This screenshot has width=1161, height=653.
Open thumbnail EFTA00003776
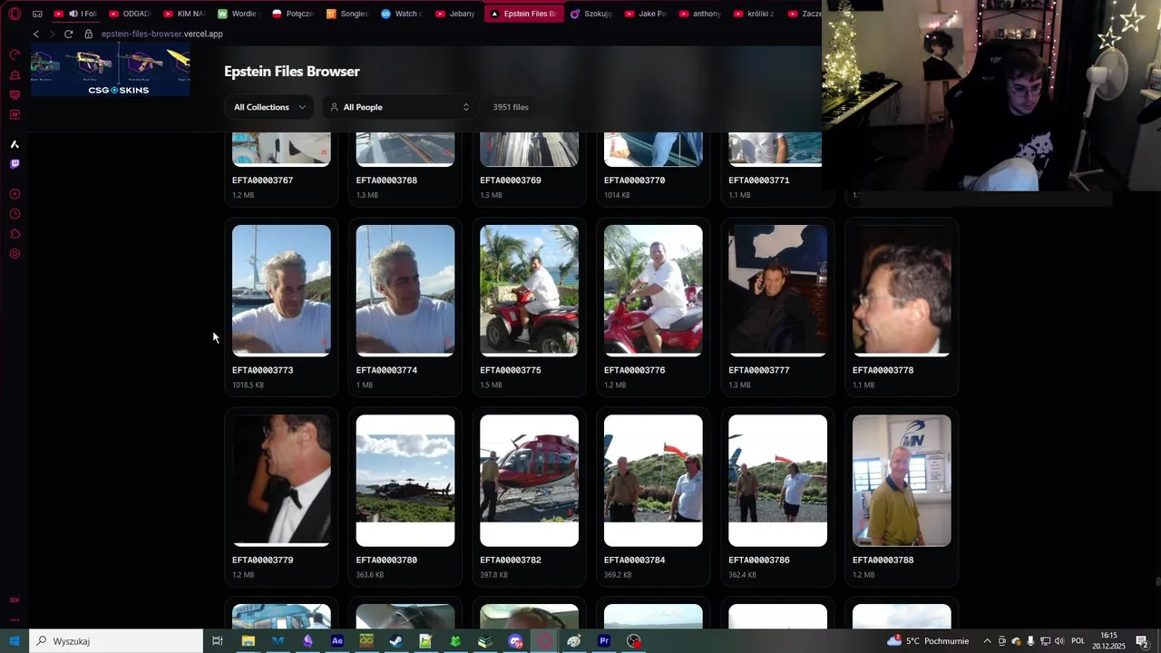click(x=653, y=290)
